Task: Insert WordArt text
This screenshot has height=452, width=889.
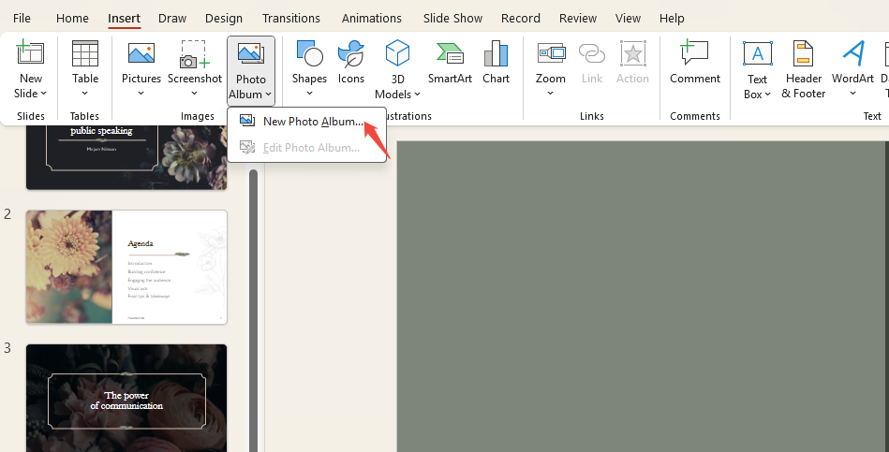Action: [852, 56]
